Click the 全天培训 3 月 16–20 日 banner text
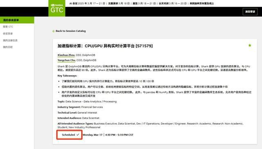 173,3
